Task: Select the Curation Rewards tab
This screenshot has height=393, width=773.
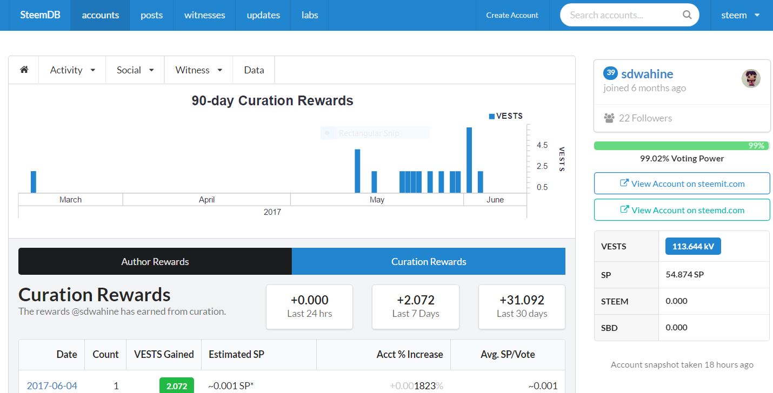Action: [429, 262]
